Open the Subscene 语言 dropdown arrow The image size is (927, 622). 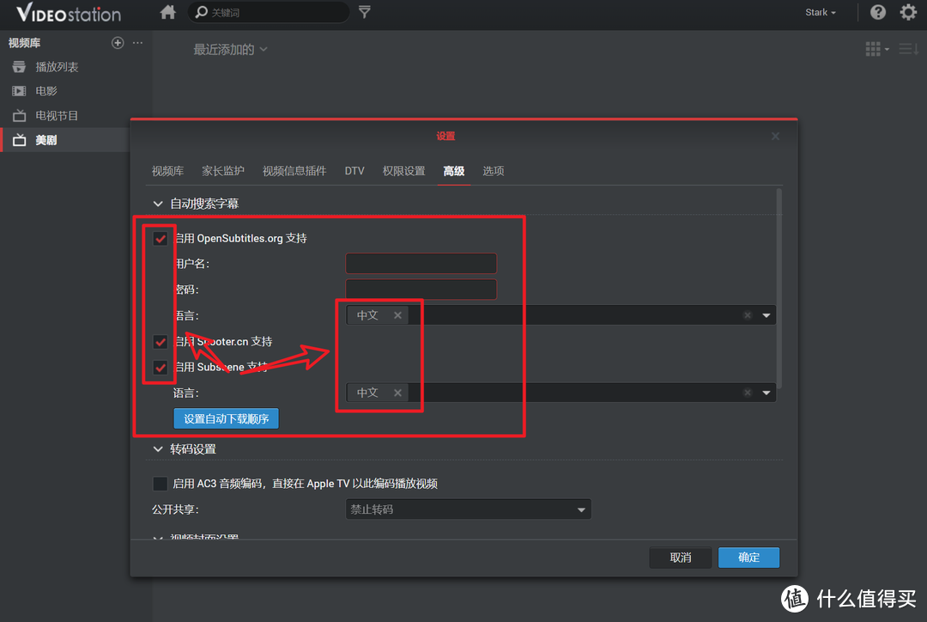coord(766,393)
